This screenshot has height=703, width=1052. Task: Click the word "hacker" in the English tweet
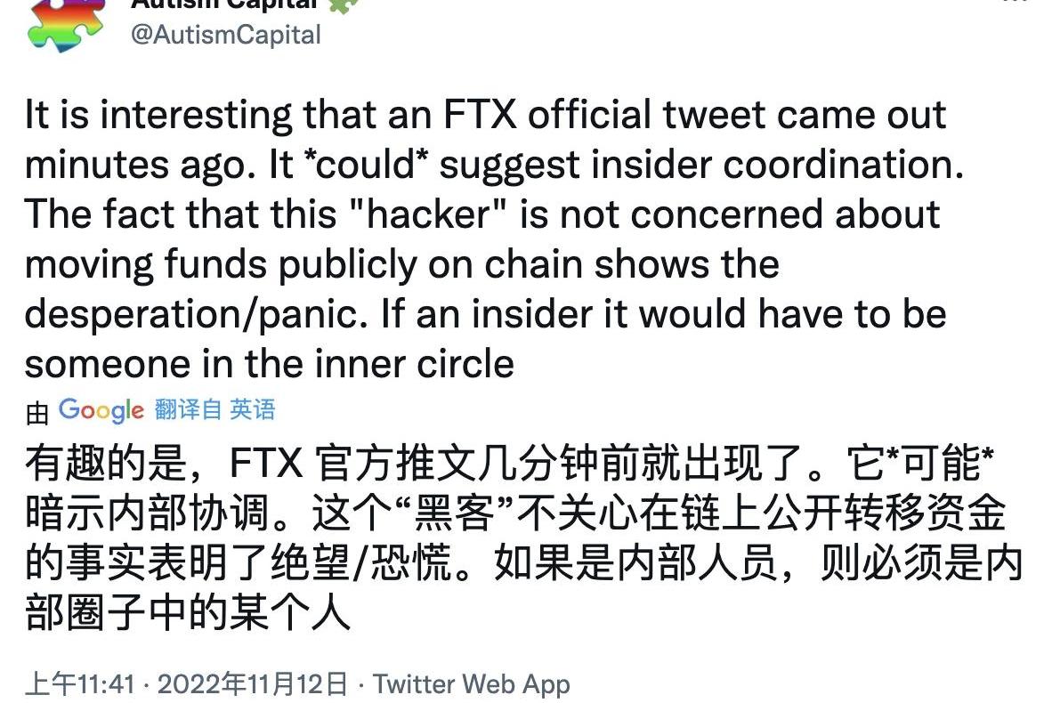point(428,214)
